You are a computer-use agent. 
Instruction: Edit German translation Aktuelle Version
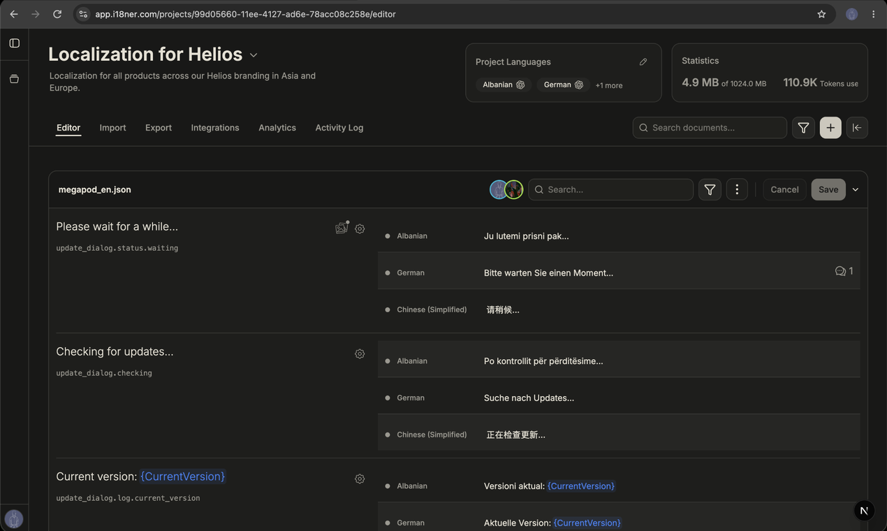pyautogui.click(x=552, y=523)
